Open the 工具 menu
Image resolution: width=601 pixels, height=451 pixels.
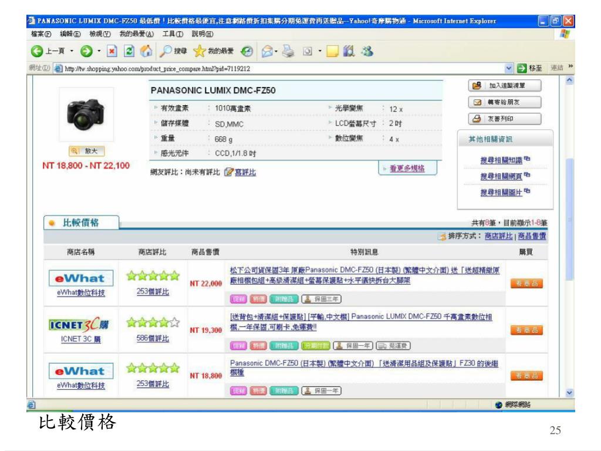(173, 34)
